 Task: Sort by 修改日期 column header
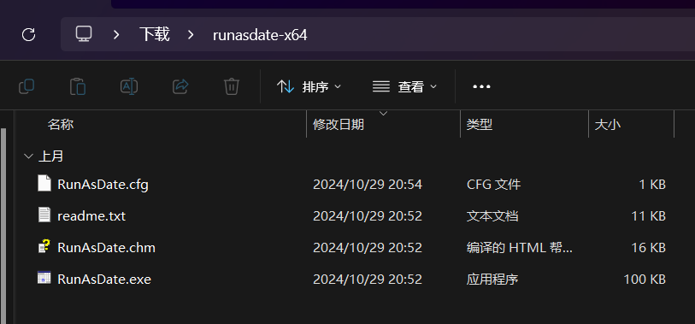pos(339,125)
